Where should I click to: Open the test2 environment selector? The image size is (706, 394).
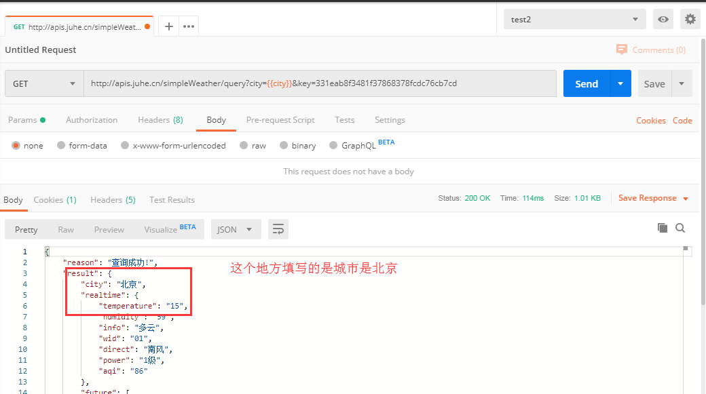(x=574, y=19)
